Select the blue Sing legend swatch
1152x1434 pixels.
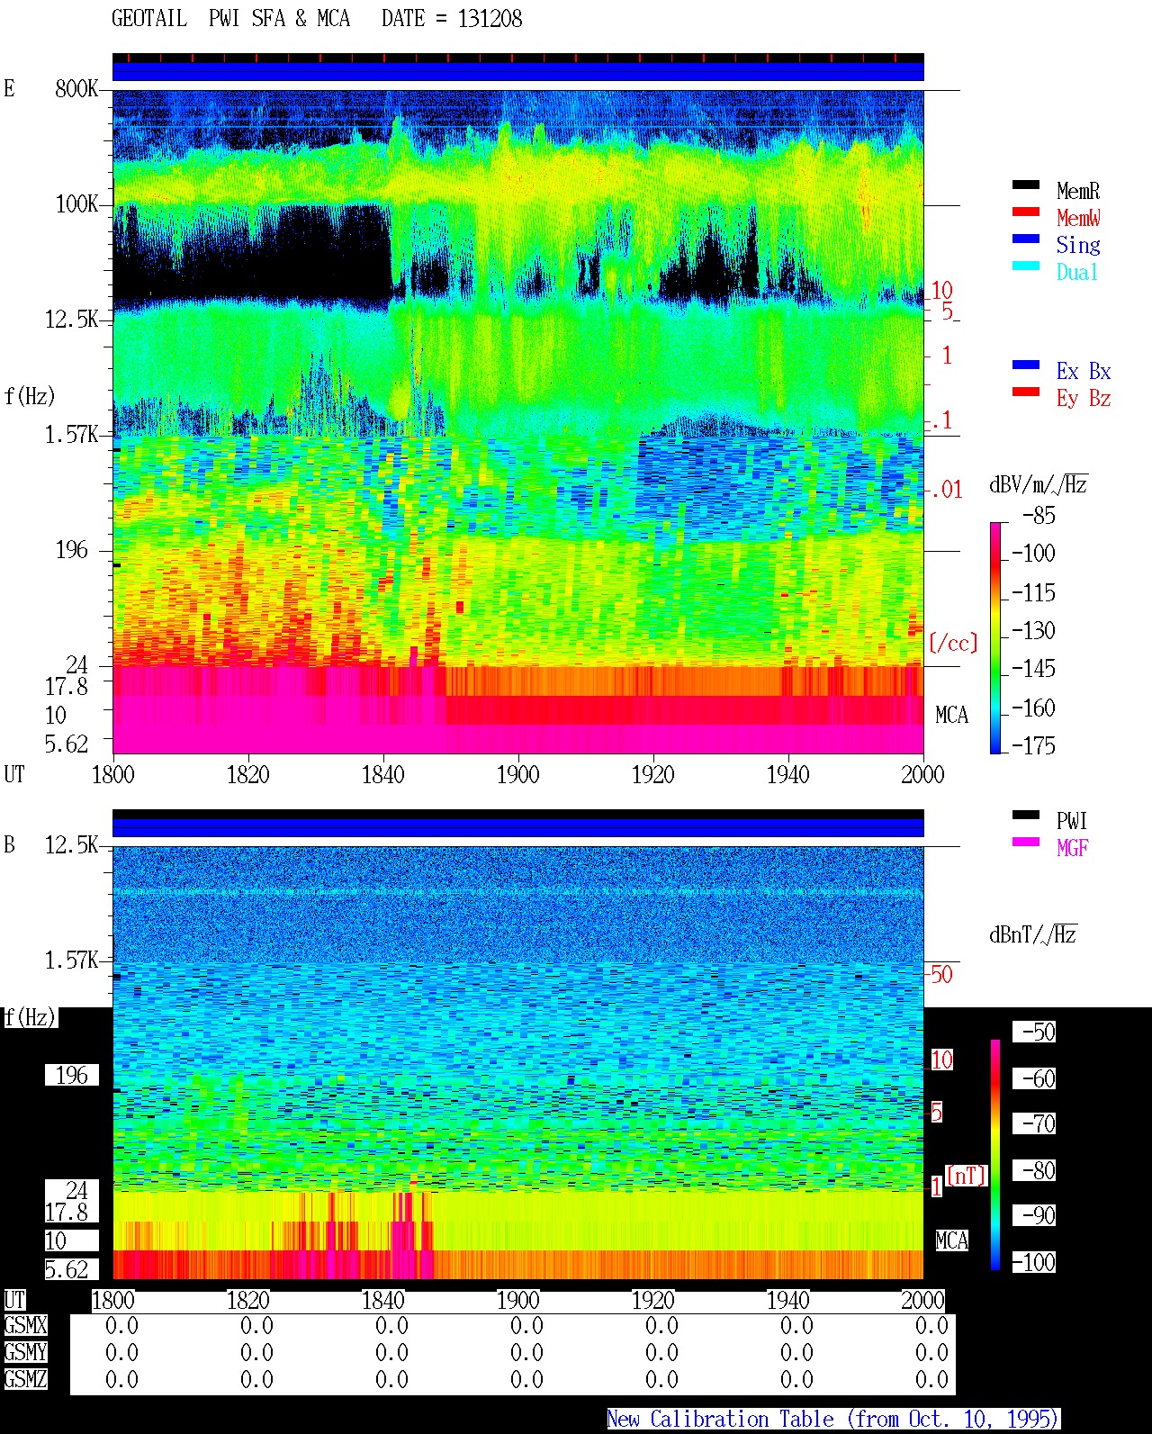click(1026, 239)
